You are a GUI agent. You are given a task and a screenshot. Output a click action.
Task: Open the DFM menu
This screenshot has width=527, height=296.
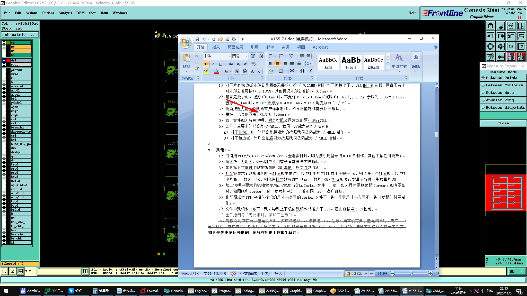click(80, 13)
